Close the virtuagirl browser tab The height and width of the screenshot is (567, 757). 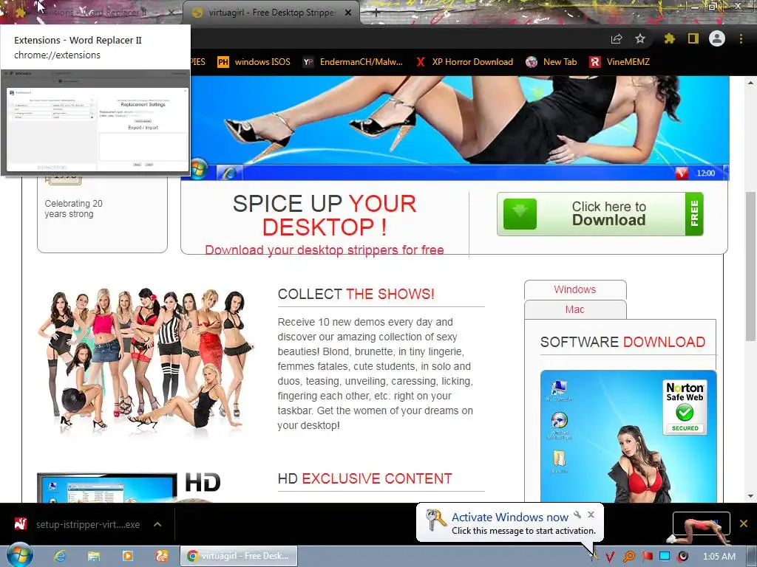(x=347, y=13)
